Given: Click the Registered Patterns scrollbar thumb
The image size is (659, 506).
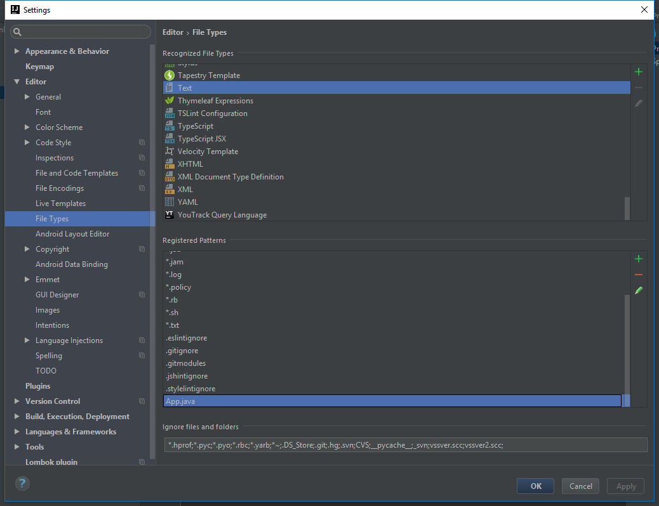Looking at the screenshot, I should tap(627, 351).
